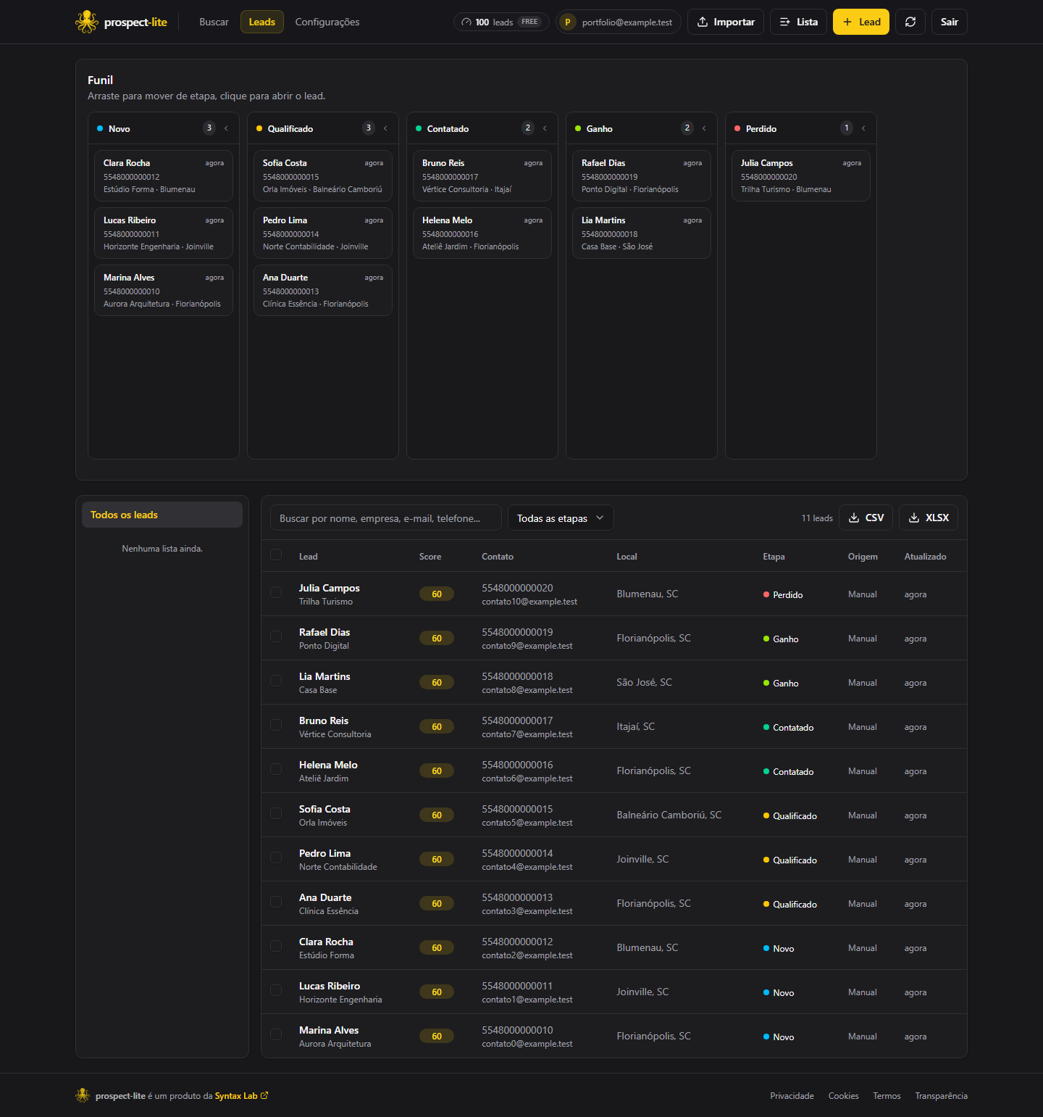This screenshot has height=1117, width=1043.
Task: Open the Clara Rocha funnel card
Action: (x=164, y=175)
